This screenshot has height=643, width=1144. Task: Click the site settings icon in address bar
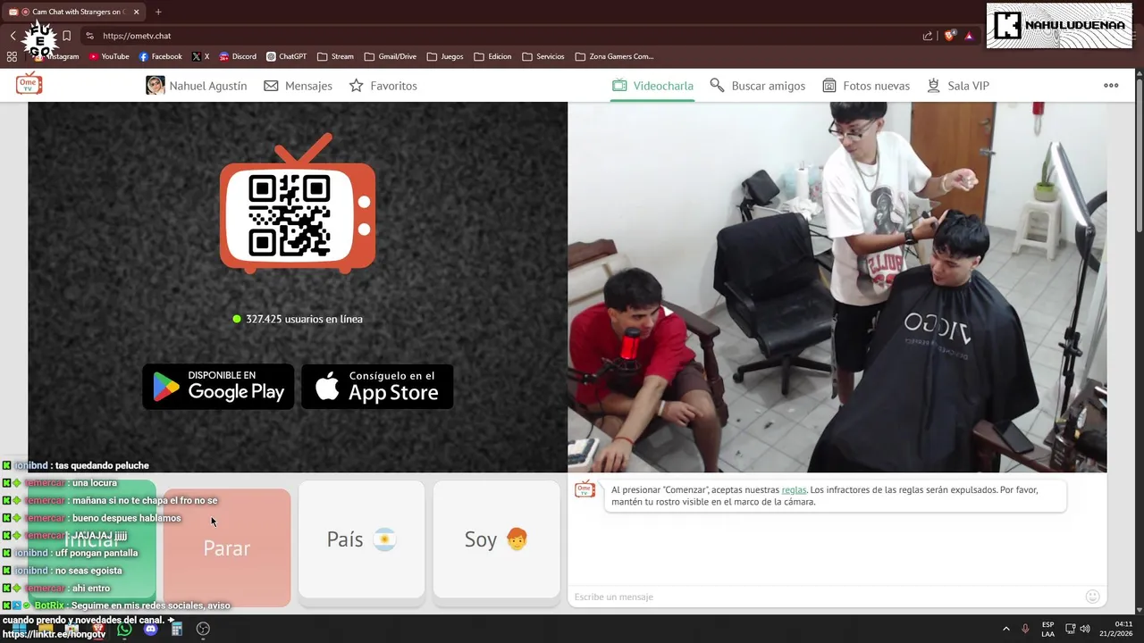tap(89, 36)
